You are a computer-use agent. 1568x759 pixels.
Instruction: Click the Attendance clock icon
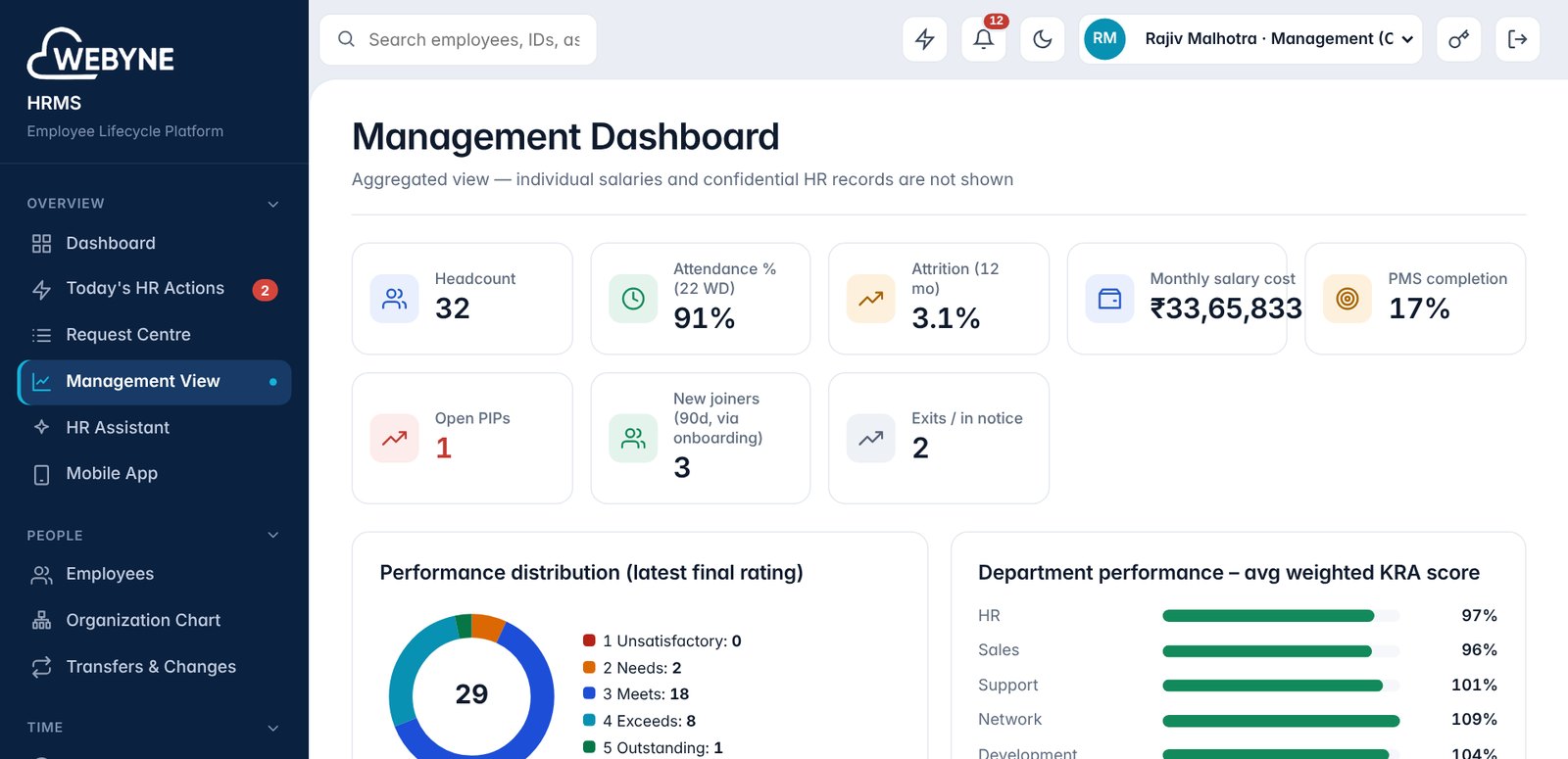633,299
